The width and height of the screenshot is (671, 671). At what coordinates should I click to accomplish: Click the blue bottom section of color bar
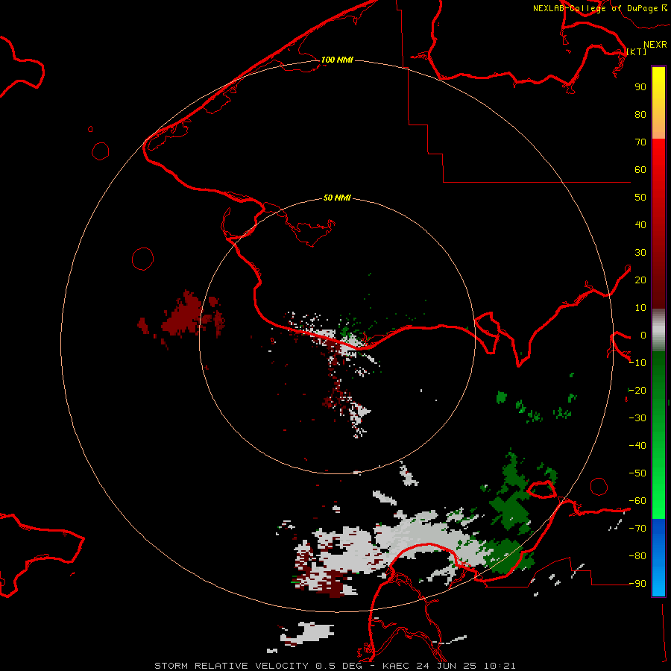[658, 557]
